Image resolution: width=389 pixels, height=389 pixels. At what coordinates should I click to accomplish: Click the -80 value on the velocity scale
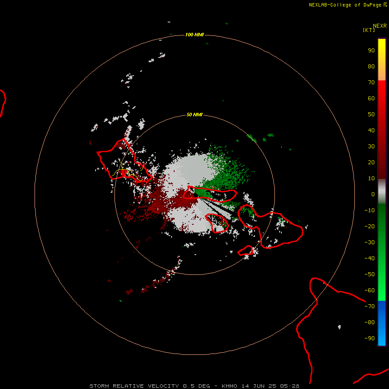[370, 322]
